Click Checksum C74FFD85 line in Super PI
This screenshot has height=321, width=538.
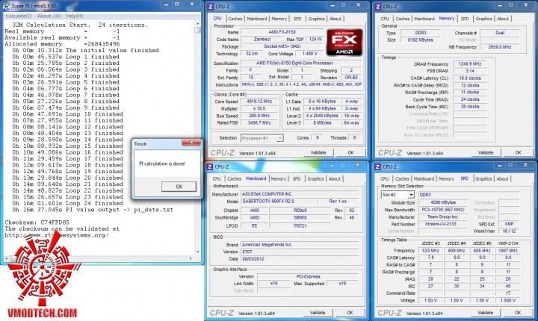[37, 222]
